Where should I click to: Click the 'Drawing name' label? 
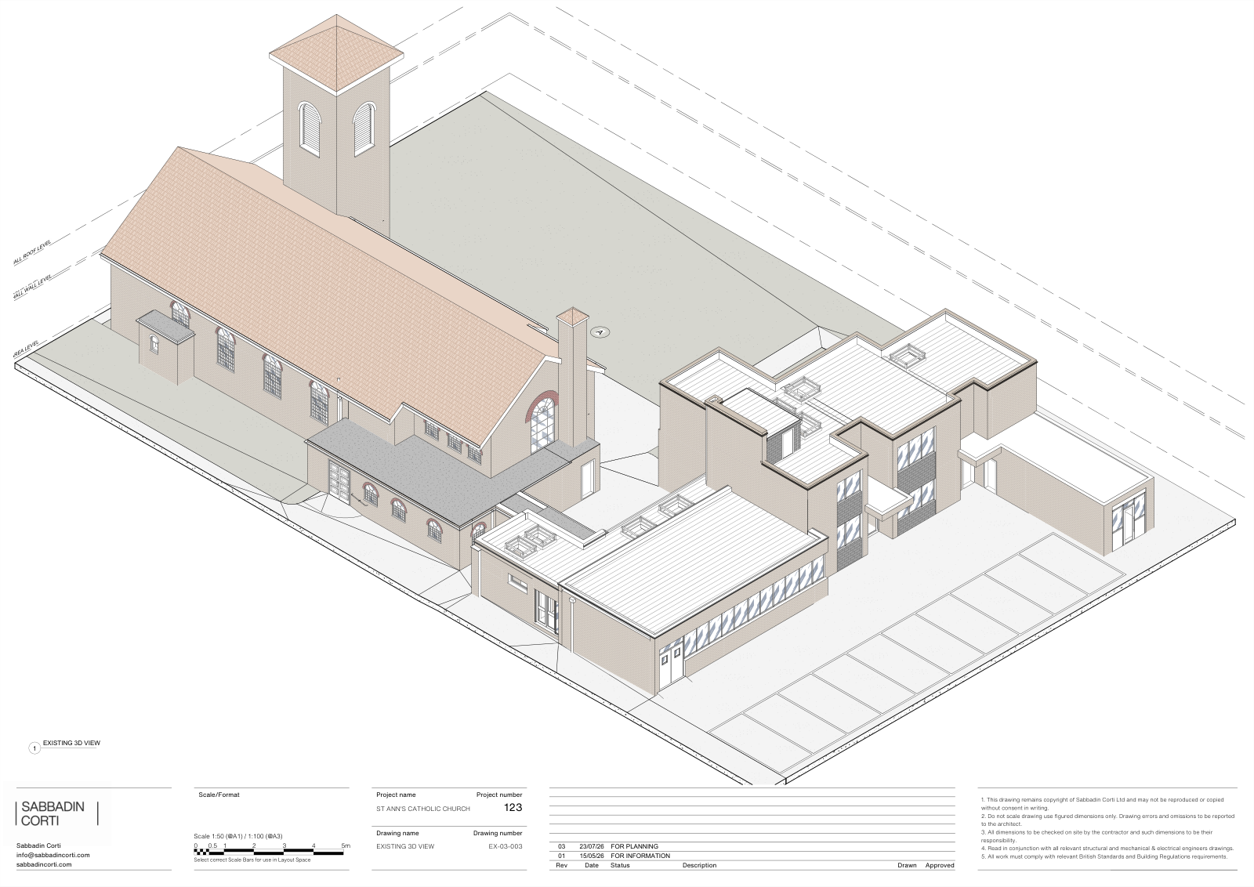point(397,833)
